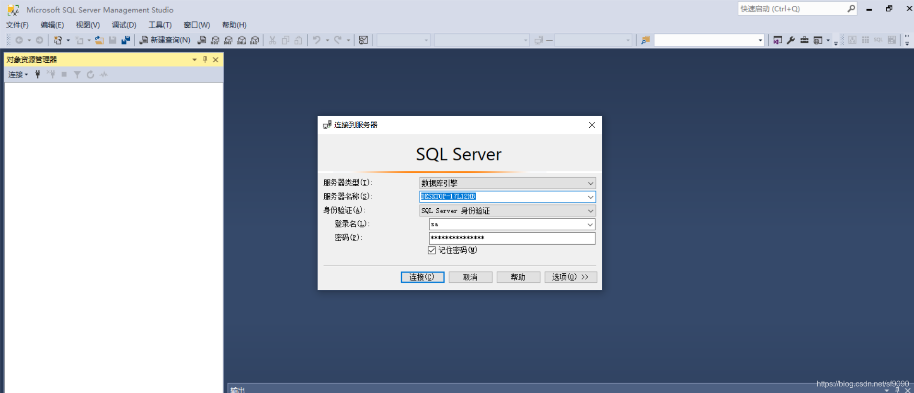The image size is (914, 393).
Task: Click the 连接(C) button
Action: [423, 277]
